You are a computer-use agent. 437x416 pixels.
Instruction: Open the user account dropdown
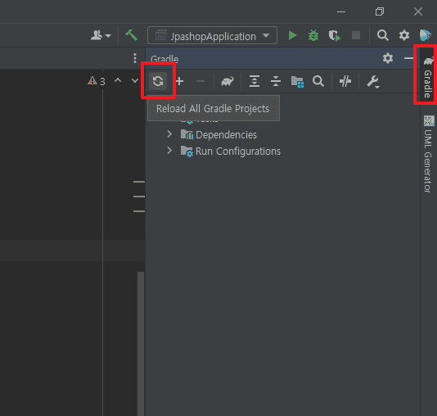pyautogui.click(x=101, y=35)
